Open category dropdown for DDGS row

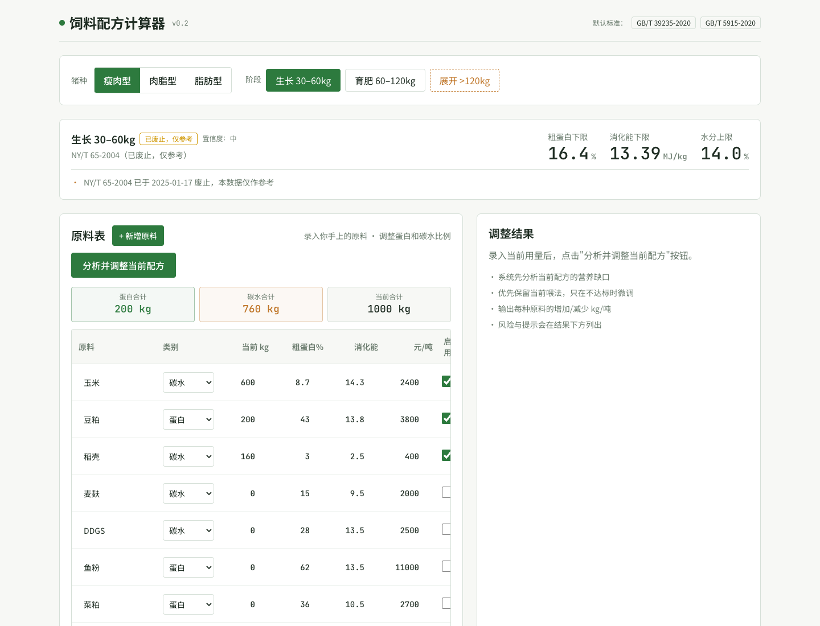point(188,530)
